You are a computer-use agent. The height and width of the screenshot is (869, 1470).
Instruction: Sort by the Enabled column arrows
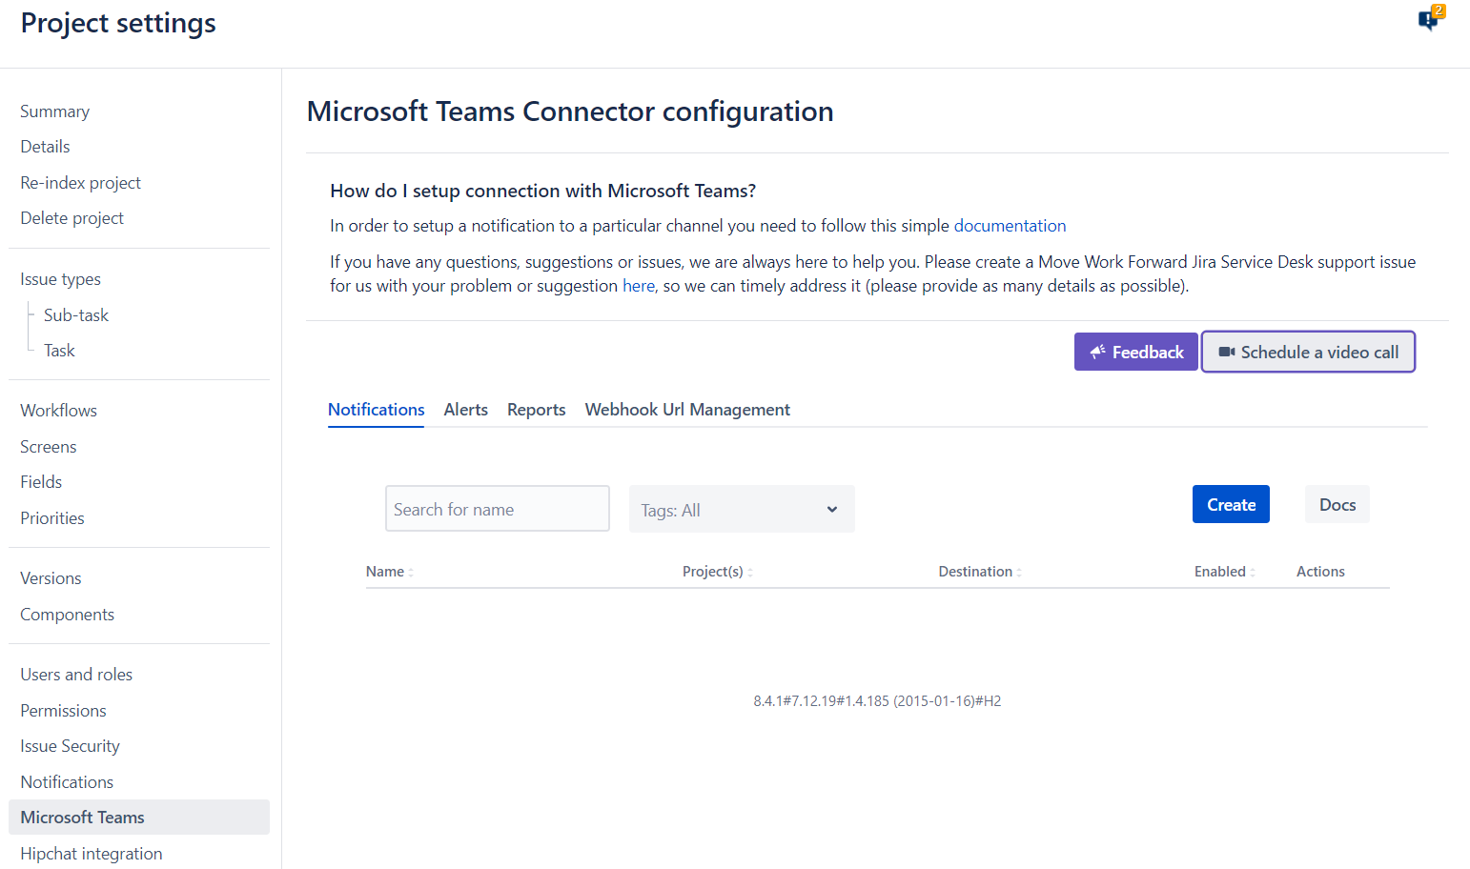pyautogui.click(x=1251, y=571)
